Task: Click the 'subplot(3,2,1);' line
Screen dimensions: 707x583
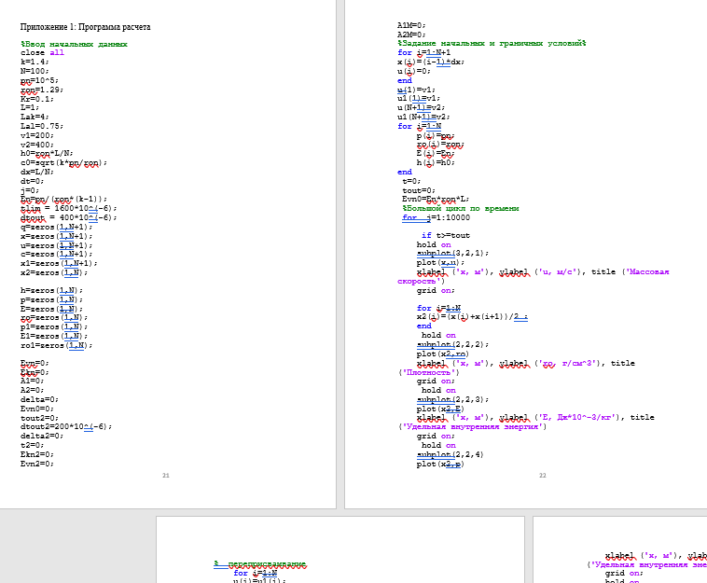Action: point(452,253)
